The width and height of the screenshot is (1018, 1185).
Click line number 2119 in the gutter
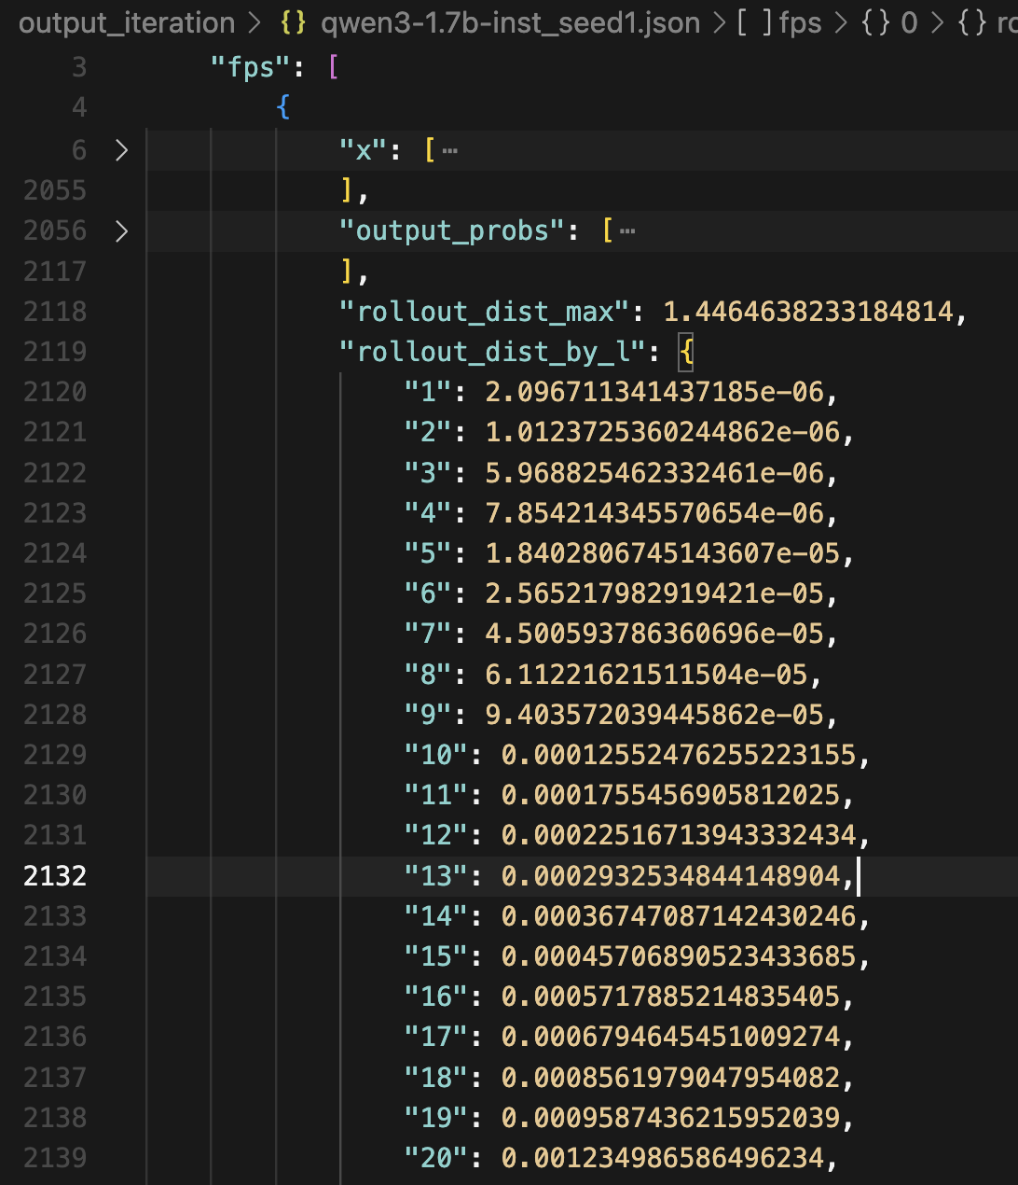pyautogui.click(x=55, y=352)
